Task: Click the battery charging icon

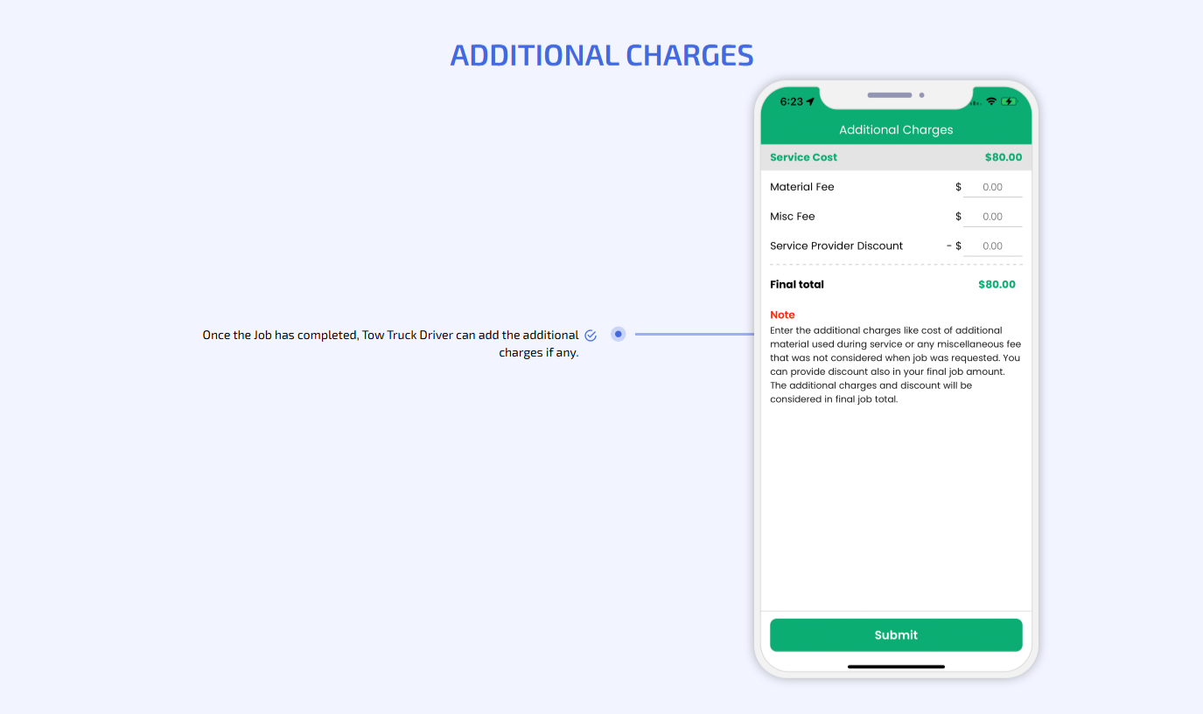Action: [x=1010, y=101]
